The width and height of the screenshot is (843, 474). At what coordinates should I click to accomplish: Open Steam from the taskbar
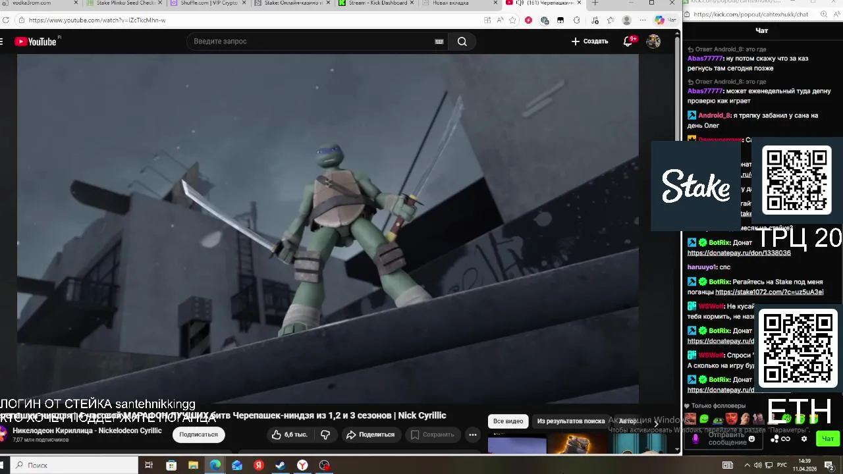tap(280, 465)
